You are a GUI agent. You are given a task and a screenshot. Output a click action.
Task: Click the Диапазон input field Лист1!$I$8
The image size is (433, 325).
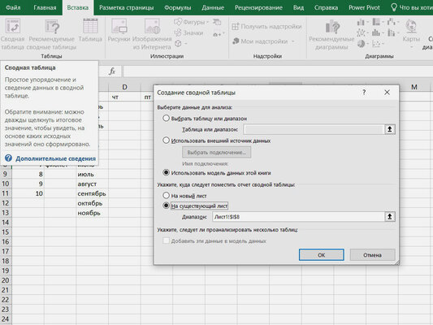point(298,217)
